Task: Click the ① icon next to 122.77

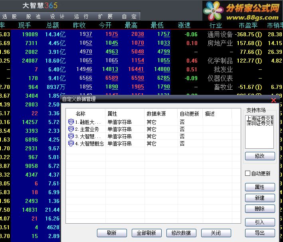Action: [259, 61]
